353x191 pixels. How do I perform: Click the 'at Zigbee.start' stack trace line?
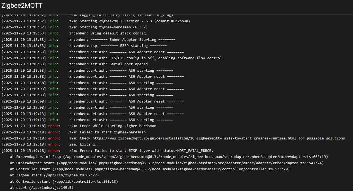(54, 175)
